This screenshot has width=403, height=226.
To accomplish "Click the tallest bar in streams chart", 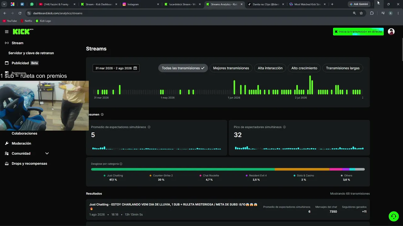I will click(x=310, y=85).
